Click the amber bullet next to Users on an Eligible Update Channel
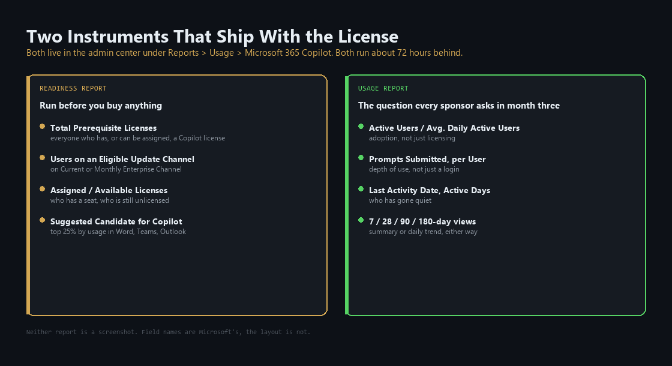 [x=42, y=158]
